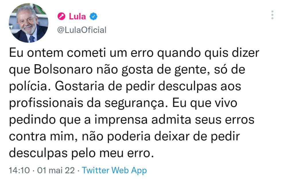This screenshot has height=182, width=287.
Task: Click the "01 mai 22" date
Action: (55, 171)
